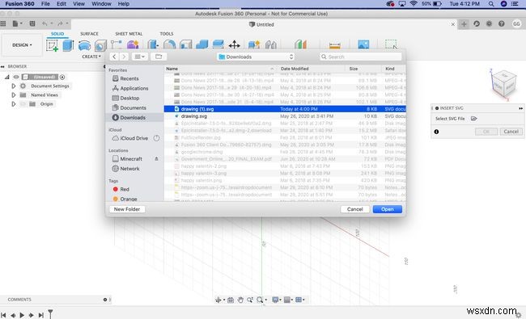Expand the Named Views node

(14, 95)
